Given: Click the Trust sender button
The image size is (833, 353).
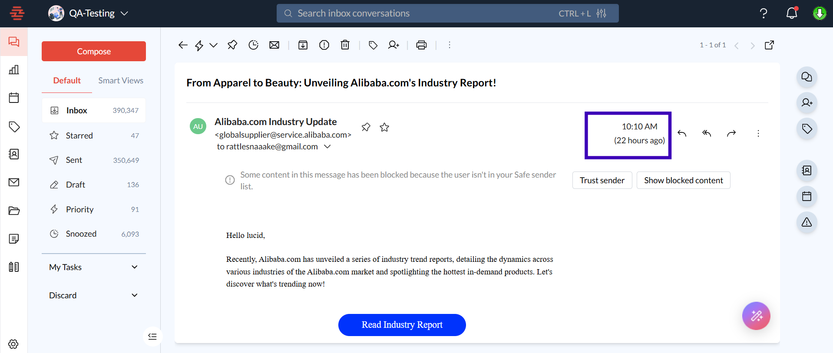Looking at the screenshot, I should tap(602, 180).
